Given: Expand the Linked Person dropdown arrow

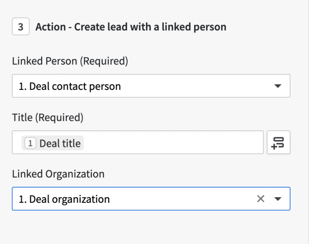Looking at the screenshot, I should click(278, 86).
